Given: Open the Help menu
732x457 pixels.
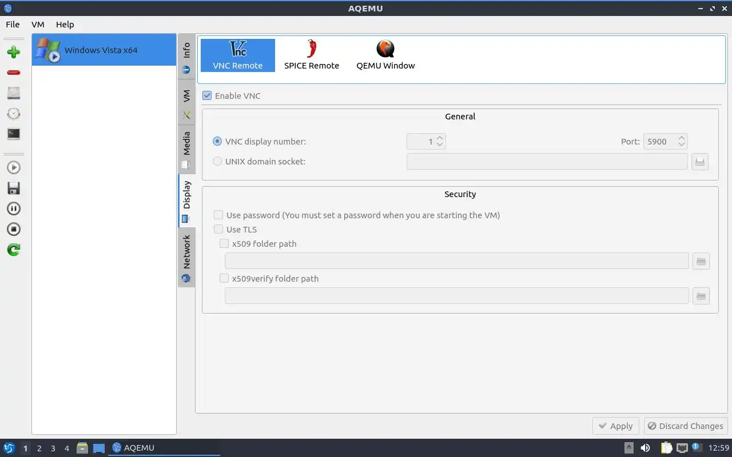Looking at the screenshot, I should [65, 25].
